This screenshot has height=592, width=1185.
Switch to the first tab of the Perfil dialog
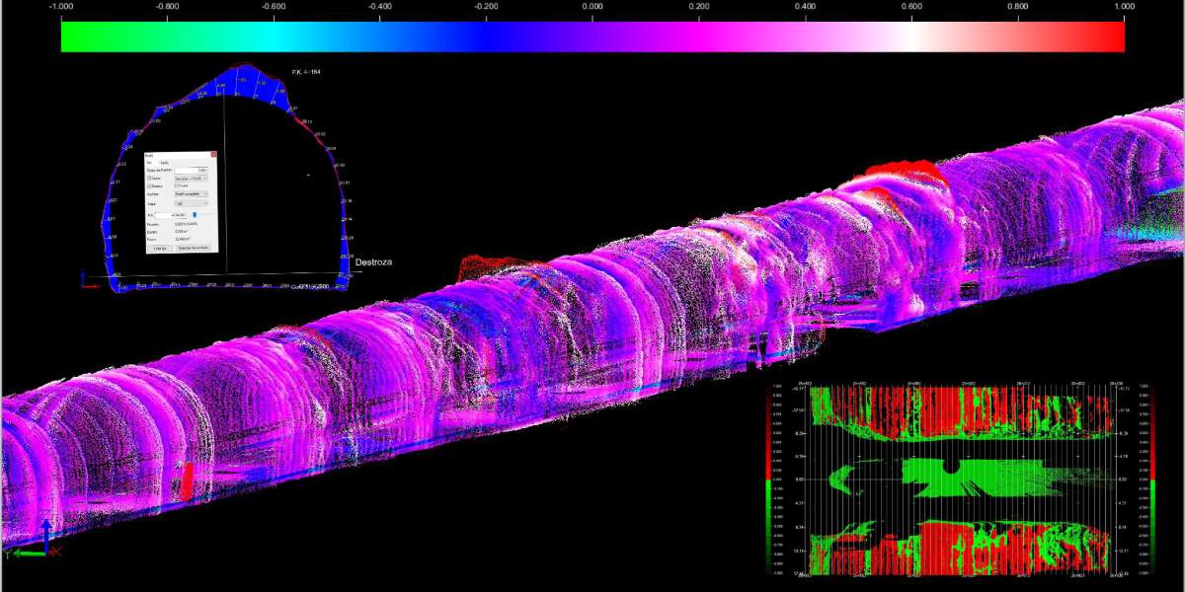(149, 161)
